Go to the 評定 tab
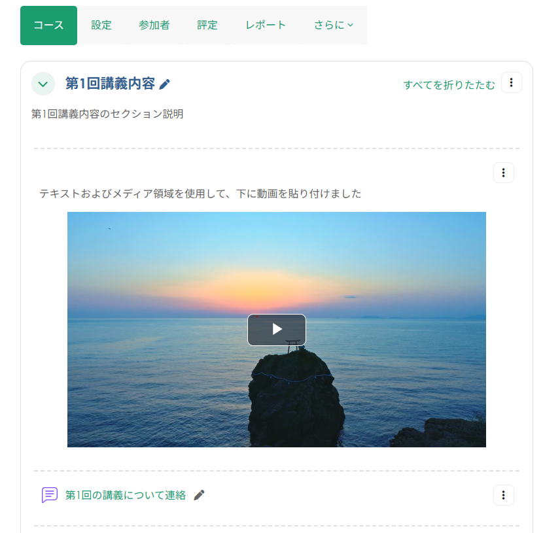 [207, 26]
